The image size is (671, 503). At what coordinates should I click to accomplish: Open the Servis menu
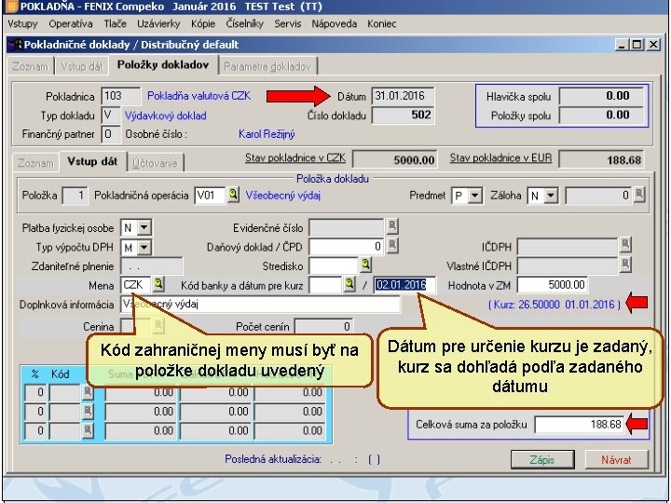[288, 23]
